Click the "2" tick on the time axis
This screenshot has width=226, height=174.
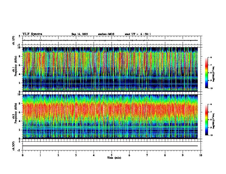pyautogui.click(x=58, y=155)
